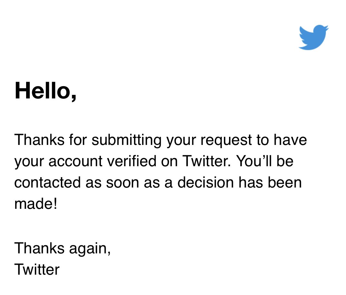This screenshot has width=346, height=295.
Task: Click the word "contacted" in the message
Action: click(47, 183)
